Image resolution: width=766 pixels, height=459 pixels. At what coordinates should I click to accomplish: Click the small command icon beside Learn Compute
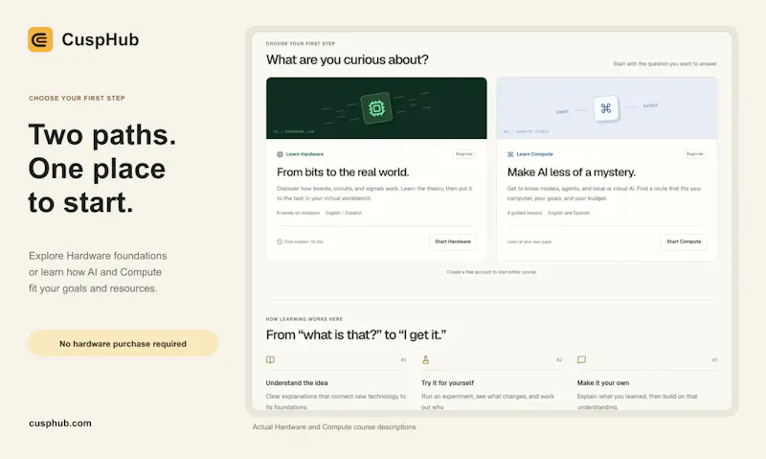(510, 154)
